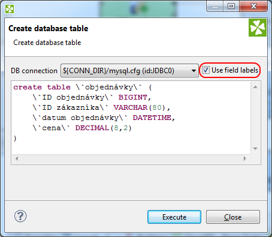
Task: Minimize the dialog window
Action: (x=215, y=6)
